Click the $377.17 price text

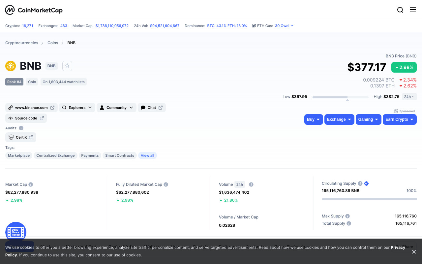tap(367, 67)
